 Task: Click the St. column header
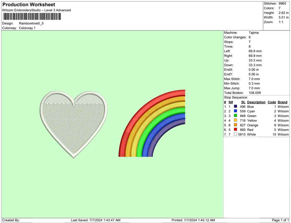coord(243,102)
